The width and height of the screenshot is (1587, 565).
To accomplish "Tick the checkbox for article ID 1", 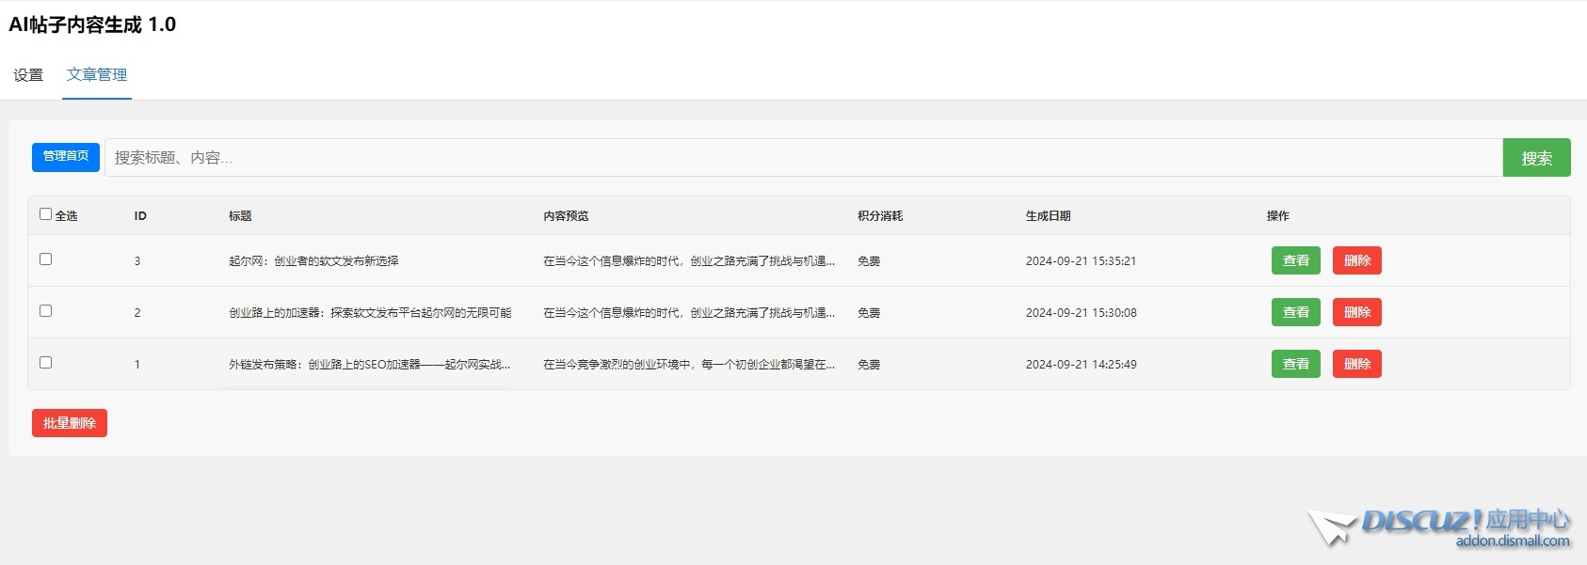I will 45,363.
